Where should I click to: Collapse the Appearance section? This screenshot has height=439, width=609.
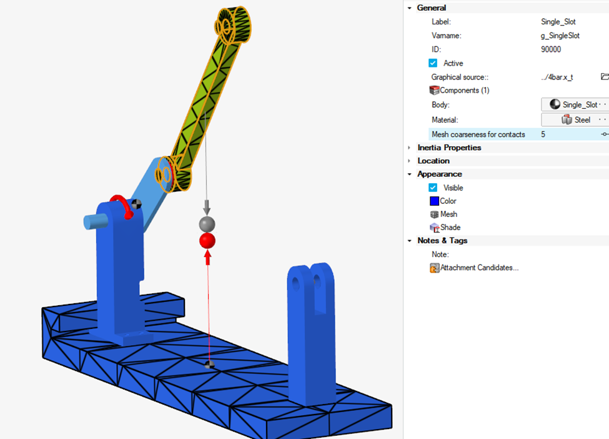click(409, 174)
